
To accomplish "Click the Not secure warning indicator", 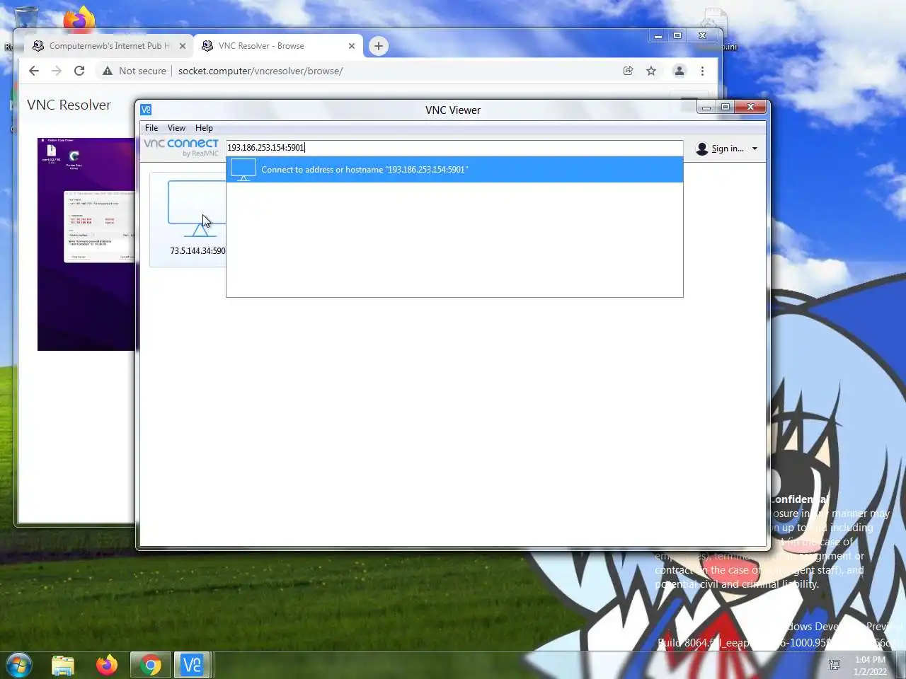I will (x=134, y=71).
